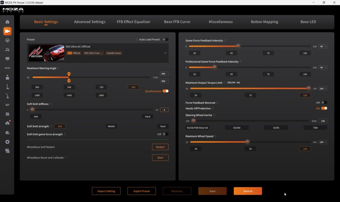Open the FFB Effect Equalizer tab

133,22
